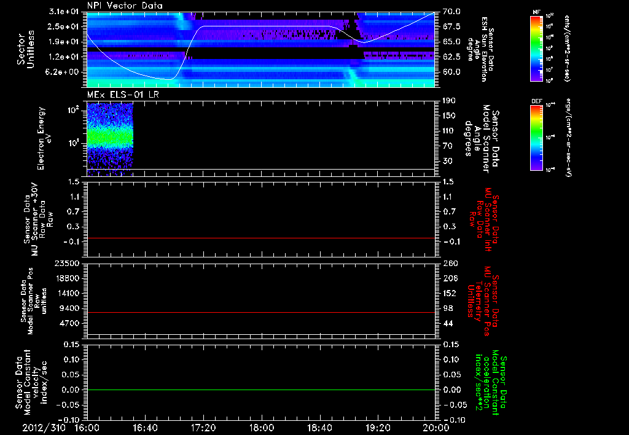Image resolution: width=629 pixels, height=435 pixels.
Task: Click the 65.0 sun elevation tick label
Action: [x=451, y=42]
